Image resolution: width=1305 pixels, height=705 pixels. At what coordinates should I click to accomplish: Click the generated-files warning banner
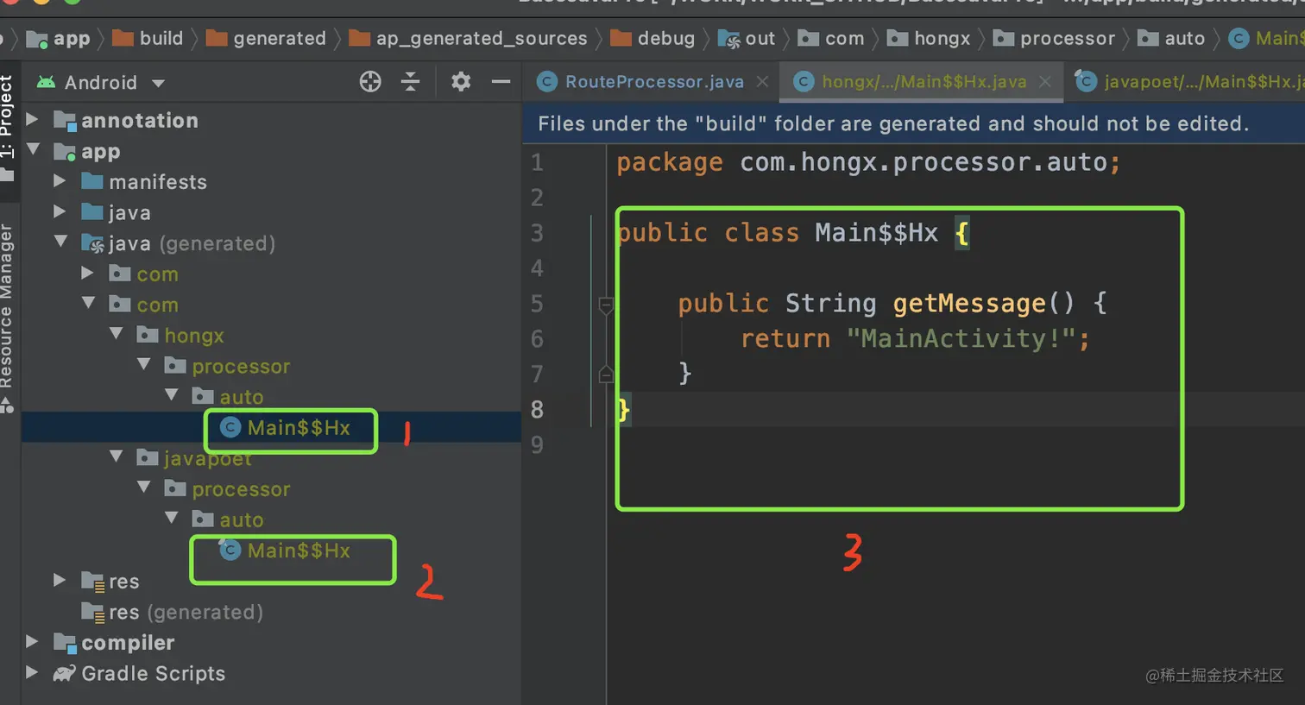914,123
